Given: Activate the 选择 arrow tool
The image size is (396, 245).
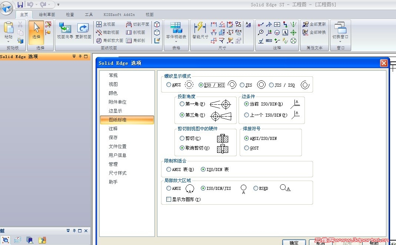Looking at the screenshot, I should 36,33.
